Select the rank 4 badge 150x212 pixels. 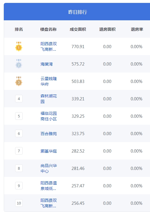point(19,99)
